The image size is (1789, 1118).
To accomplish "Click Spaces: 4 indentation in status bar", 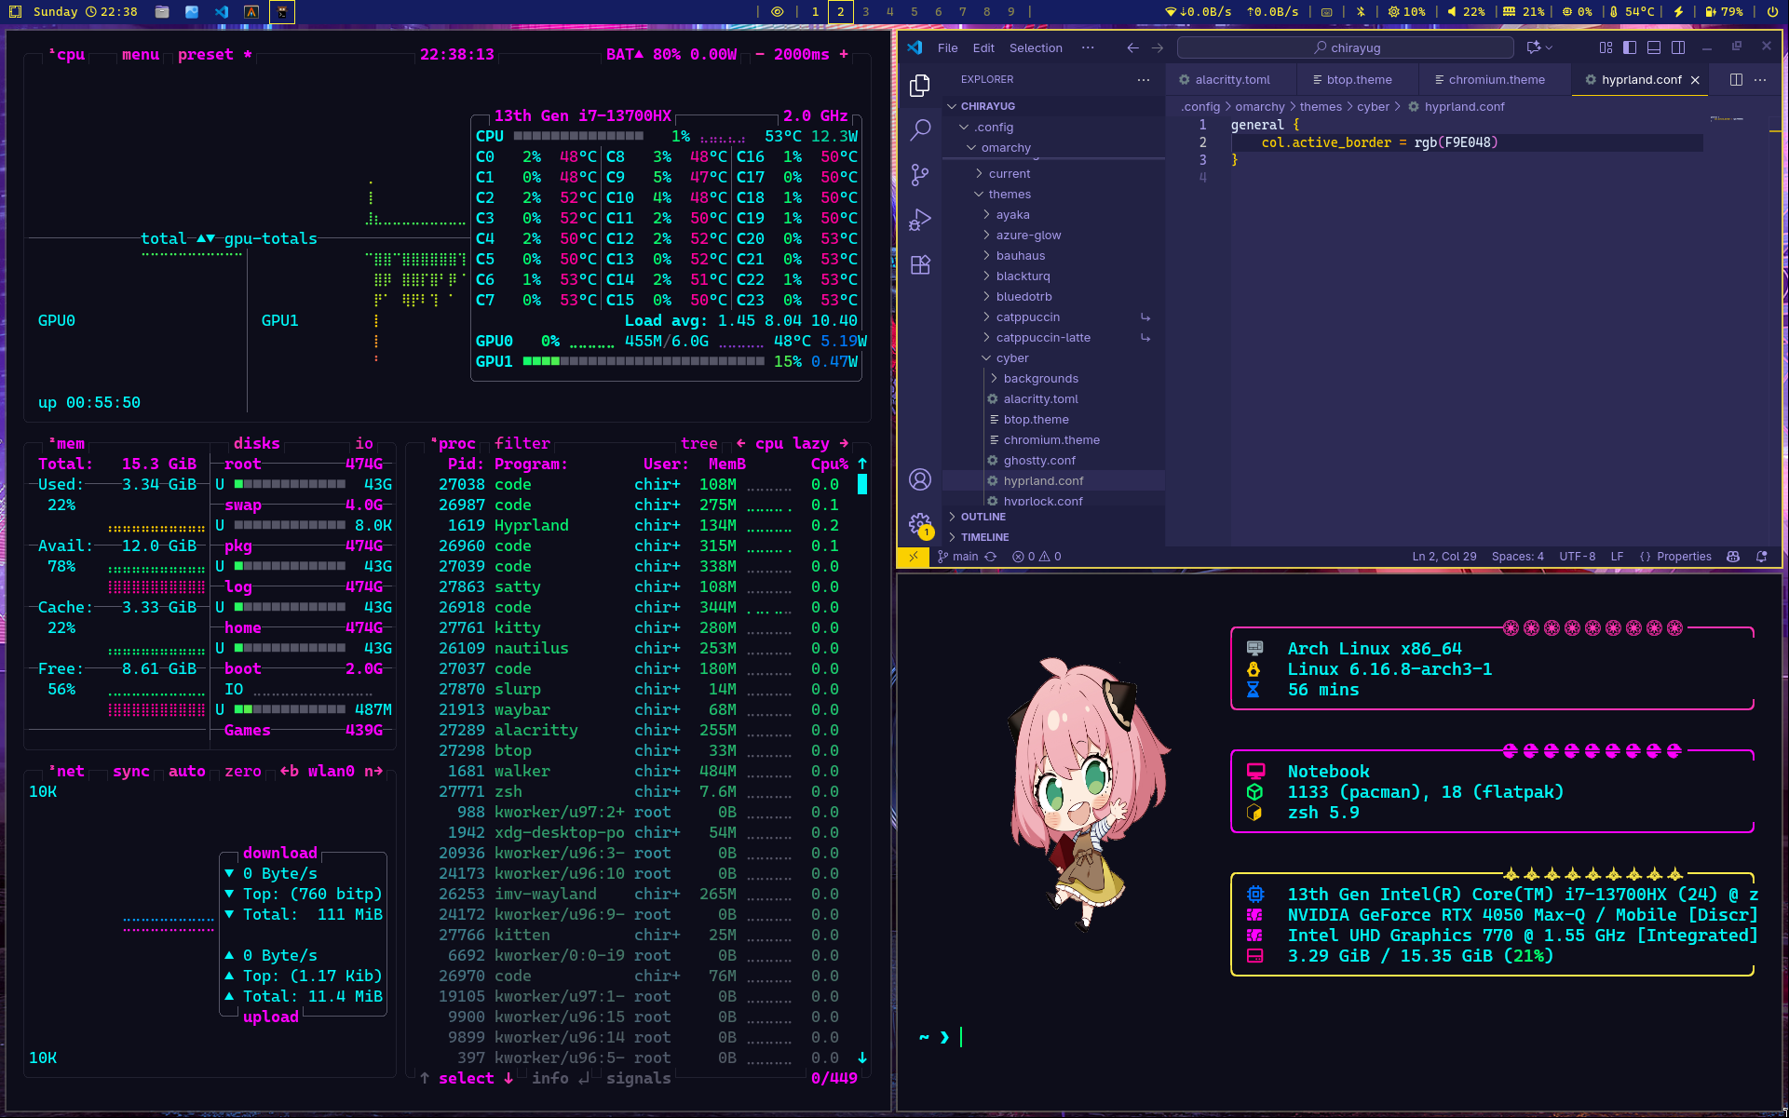I will point(1517,557).
